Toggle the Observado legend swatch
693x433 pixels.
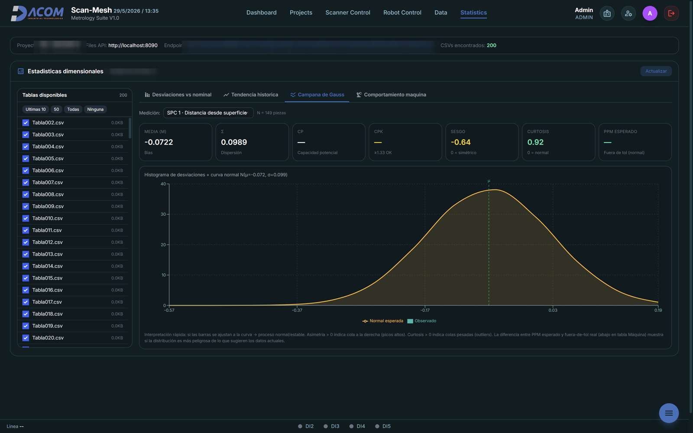pos(410,321)
